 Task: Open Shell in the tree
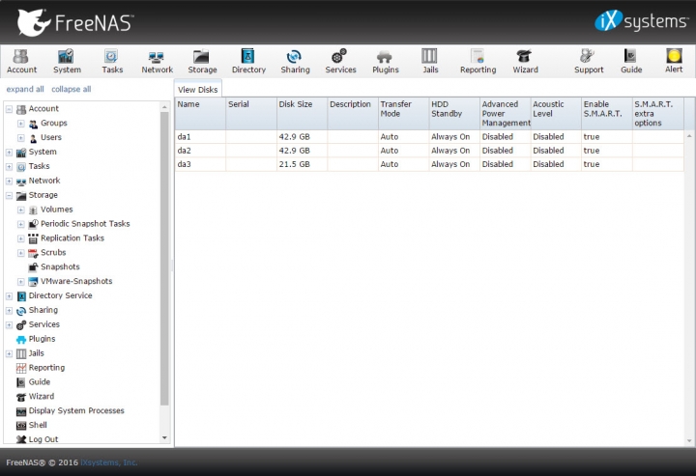(38, 425)
